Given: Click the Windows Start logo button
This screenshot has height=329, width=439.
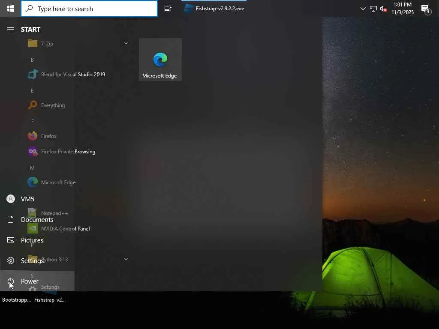Looking at the screenshot, I should pos(10,9).
